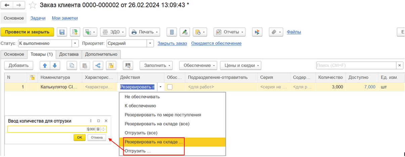This screenshot has height=157, width=405.
Task: Open the ЭДО dropdown menu
Action: [113, 32]
